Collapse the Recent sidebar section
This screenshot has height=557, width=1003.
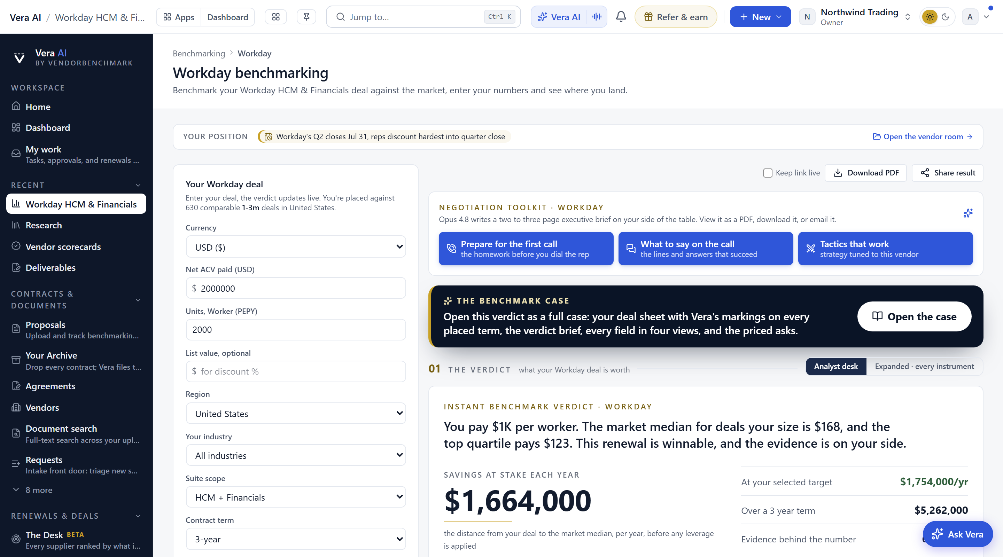pos(138,185)
